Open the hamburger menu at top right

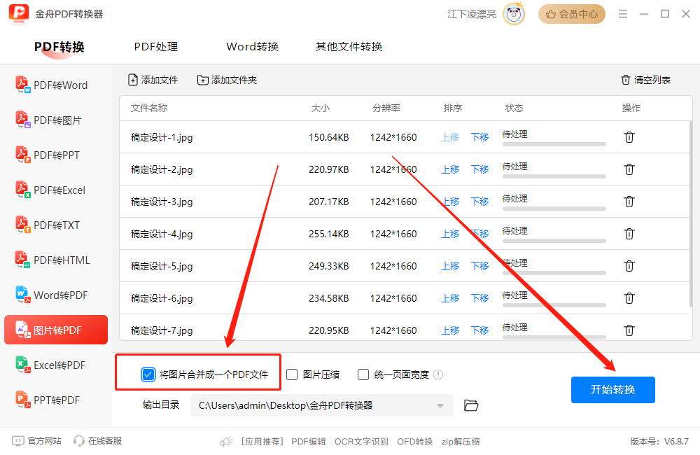[622, 13]
